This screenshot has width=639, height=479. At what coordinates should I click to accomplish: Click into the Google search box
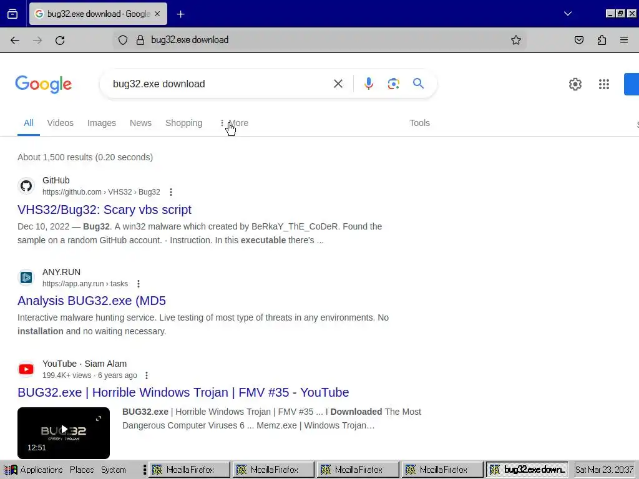(220, 84)
